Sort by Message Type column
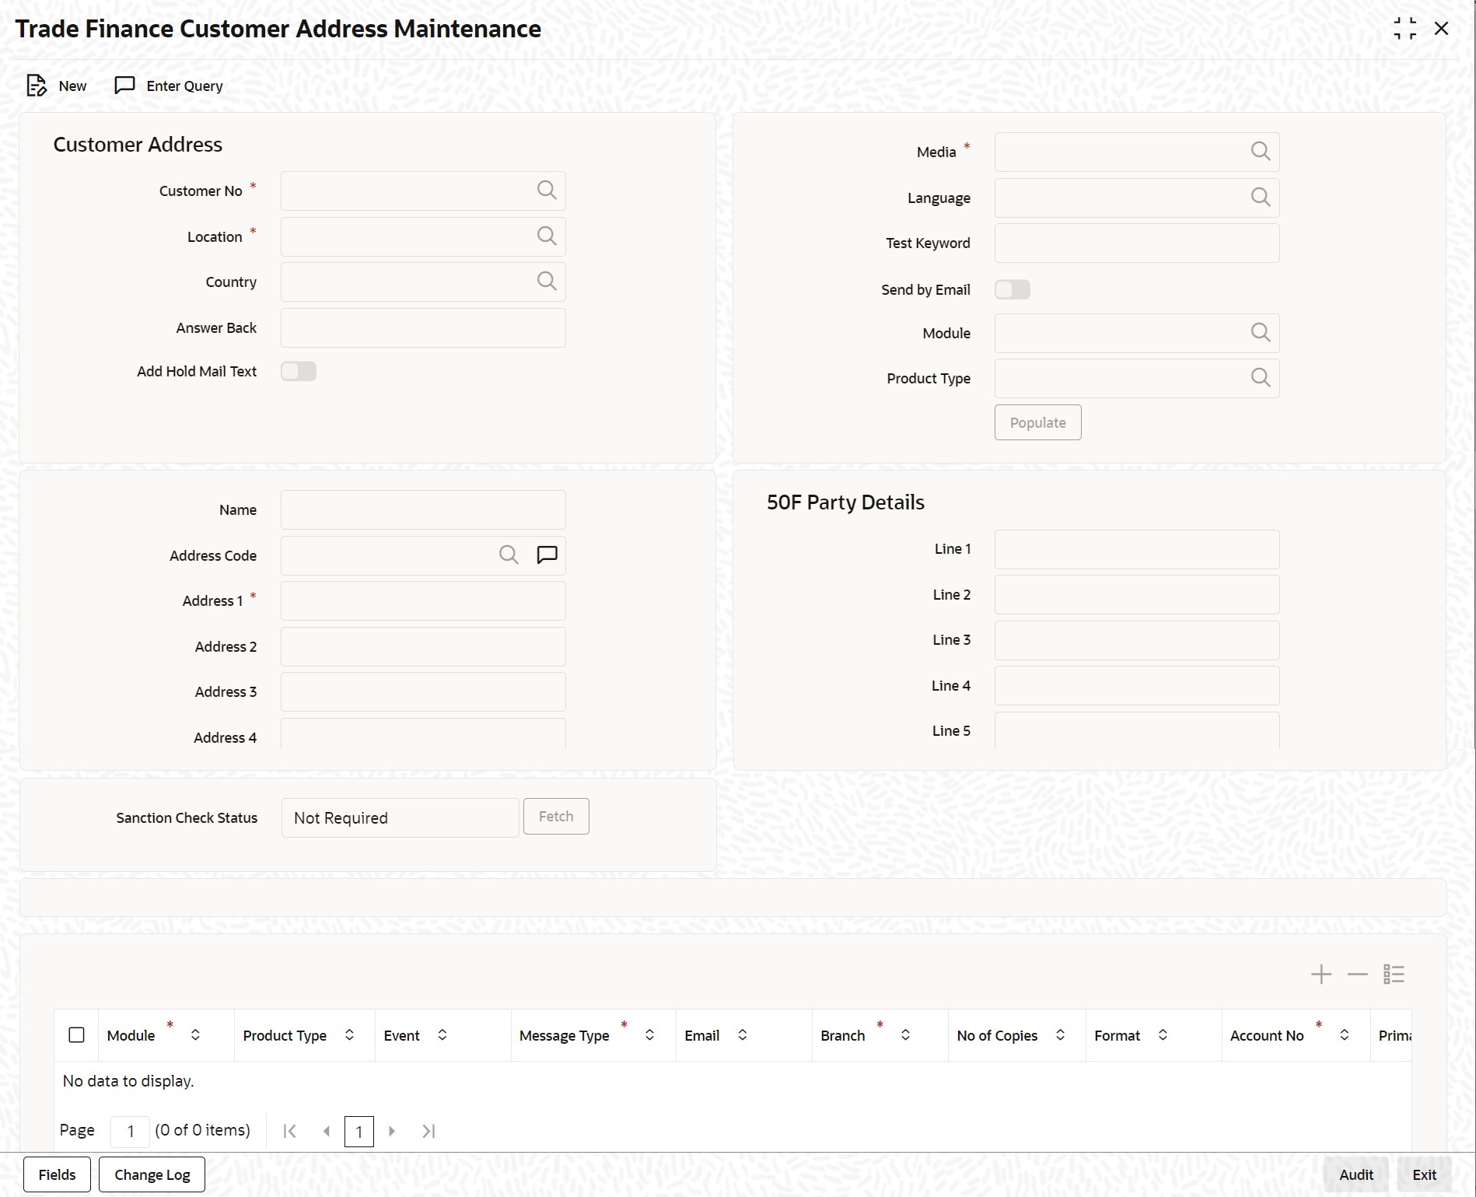 click(x=649, y=1035)
